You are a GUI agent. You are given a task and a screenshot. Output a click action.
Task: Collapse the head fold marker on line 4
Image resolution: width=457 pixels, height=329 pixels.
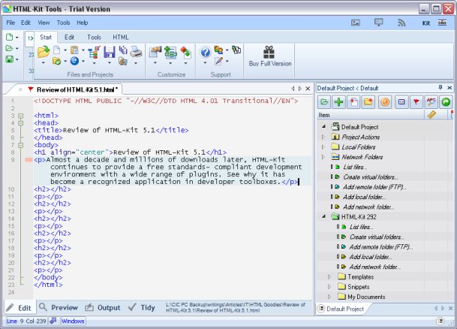click(21, 123)
